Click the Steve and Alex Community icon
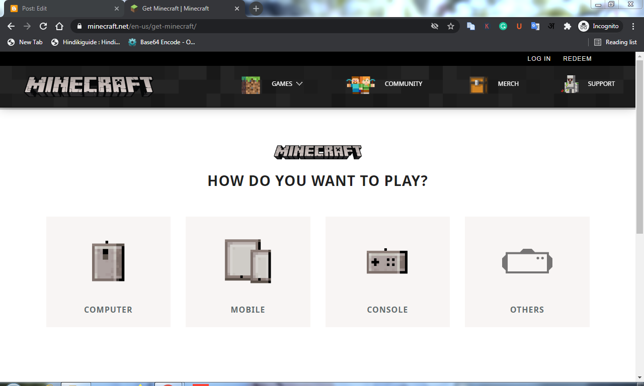Image resolution: width=644 pixels, height=386 pixels. point(361,85)
